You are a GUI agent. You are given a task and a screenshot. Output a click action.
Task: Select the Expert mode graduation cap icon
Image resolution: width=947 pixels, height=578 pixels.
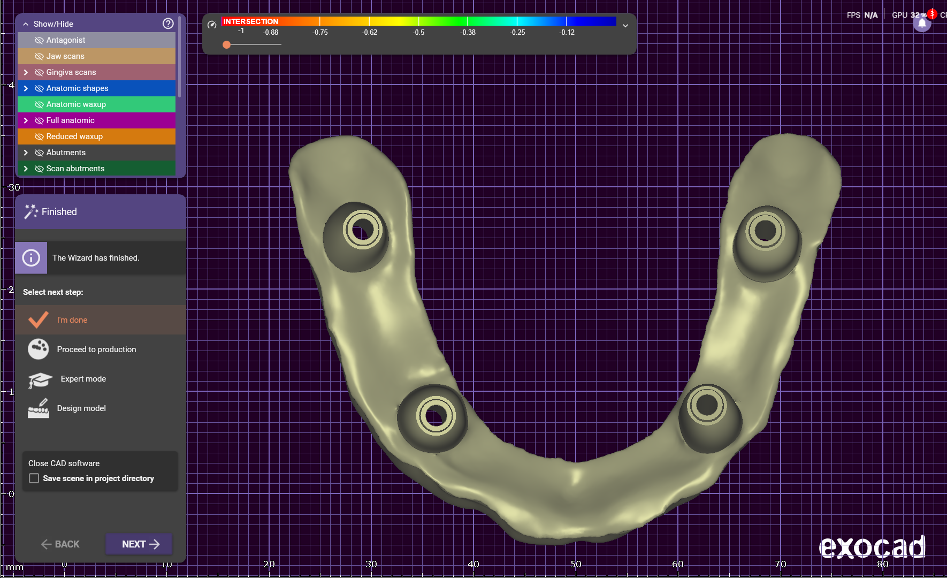tap(40, 379)
